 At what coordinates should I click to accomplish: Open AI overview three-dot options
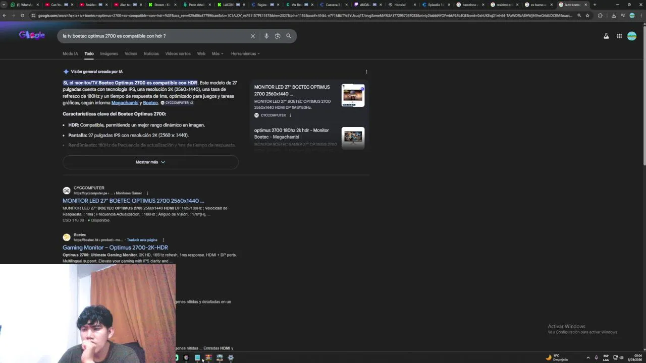(366, 72)
